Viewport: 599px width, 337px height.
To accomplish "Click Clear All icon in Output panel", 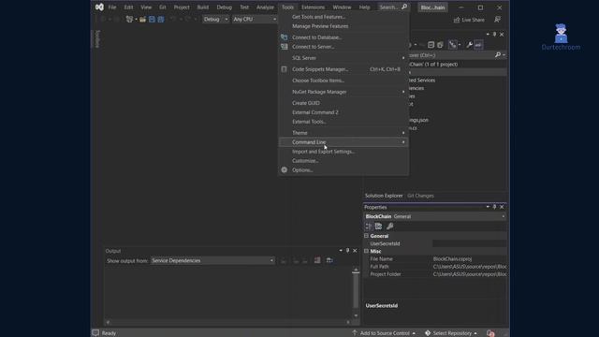I will click(317, 260).
